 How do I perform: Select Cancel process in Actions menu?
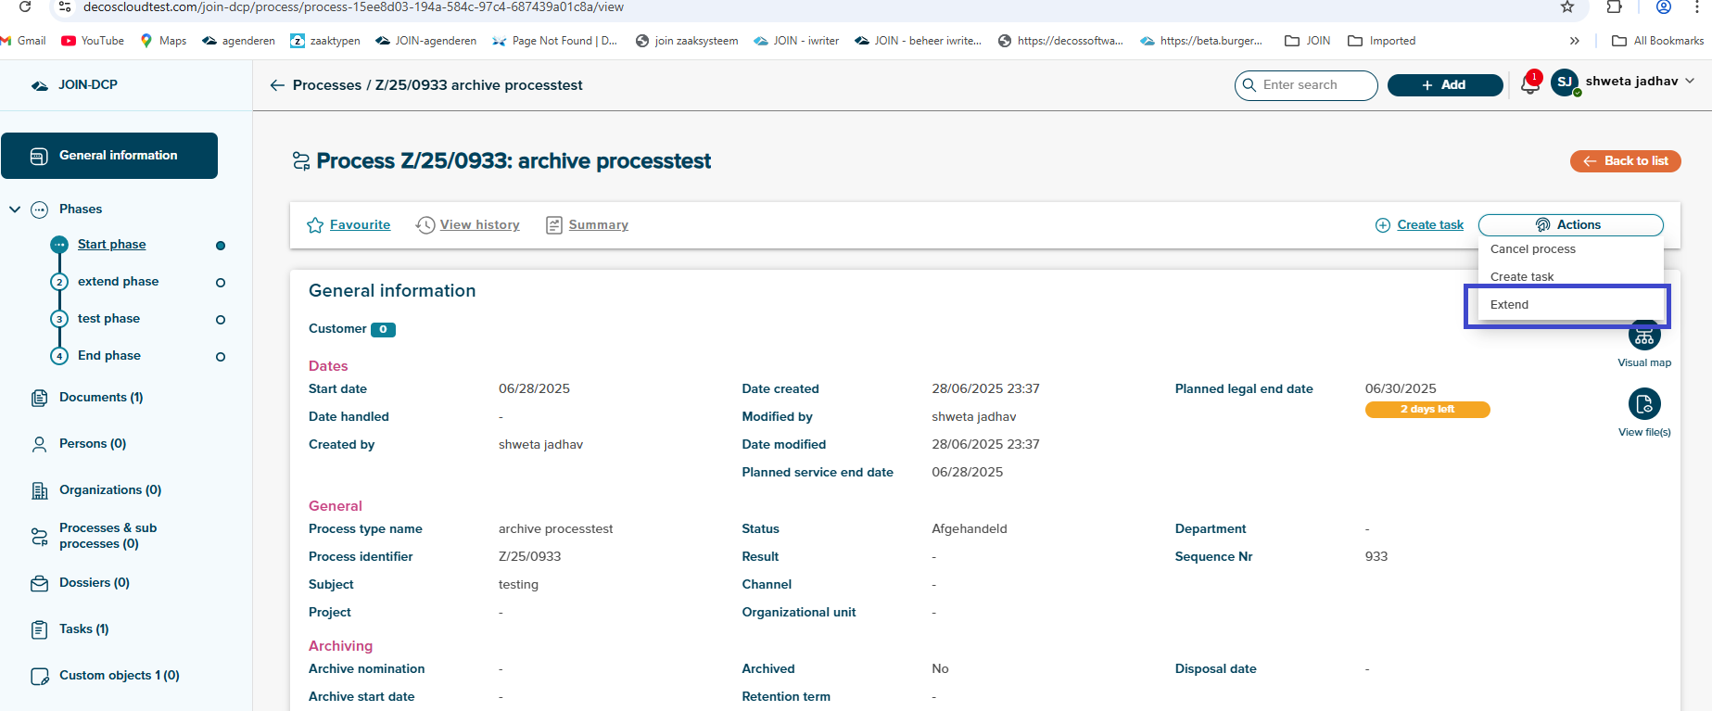1532,249
